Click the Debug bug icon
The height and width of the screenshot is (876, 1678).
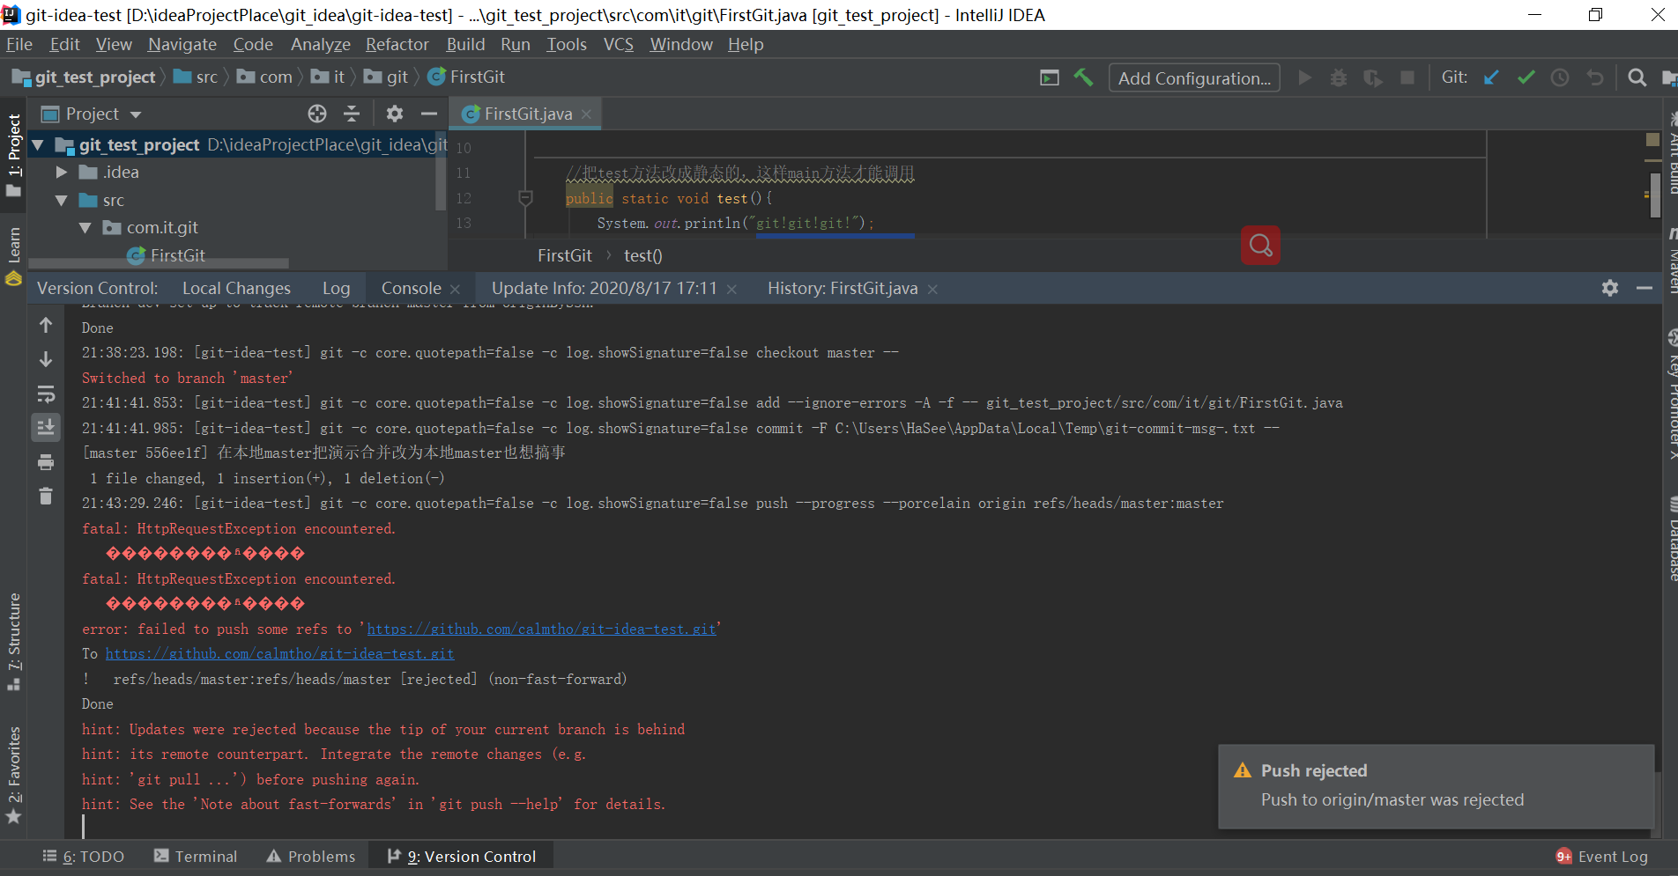[1339, 77]
